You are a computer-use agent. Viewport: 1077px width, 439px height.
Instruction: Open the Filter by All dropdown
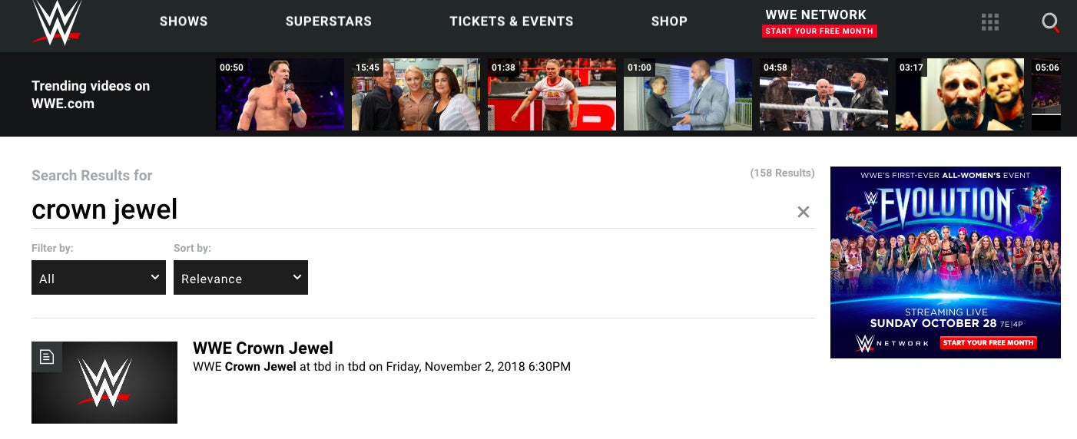point(98,277)
